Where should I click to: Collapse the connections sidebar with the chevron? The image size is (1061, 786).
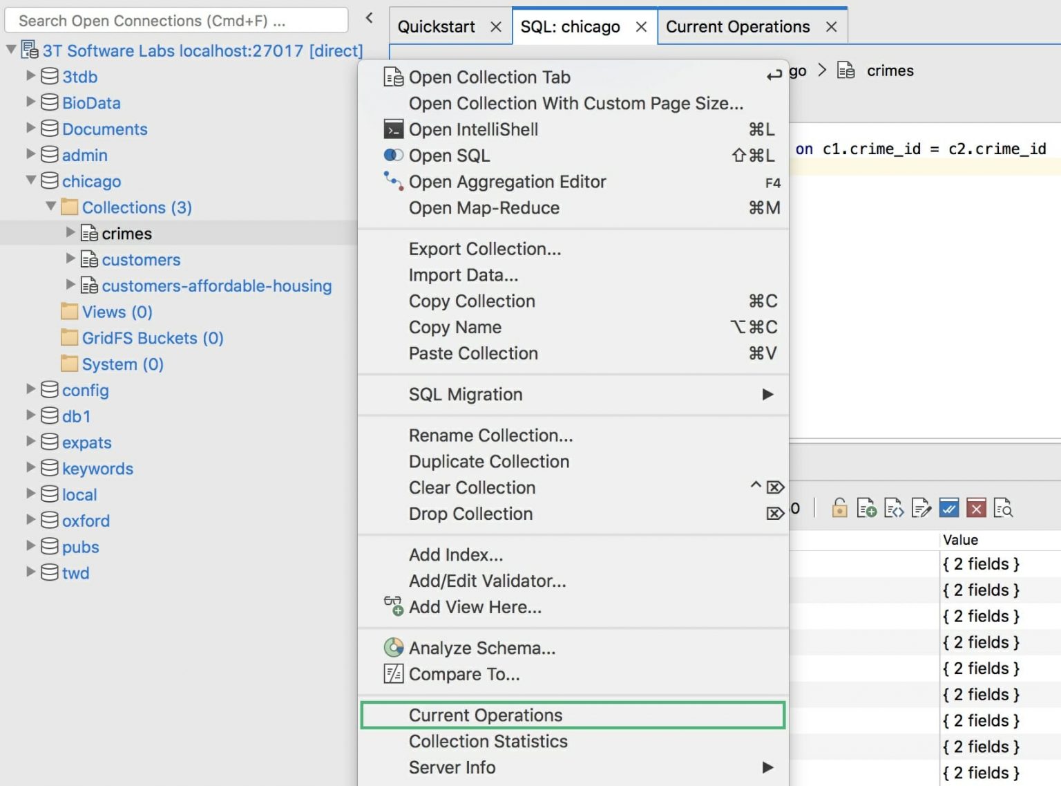370,19
